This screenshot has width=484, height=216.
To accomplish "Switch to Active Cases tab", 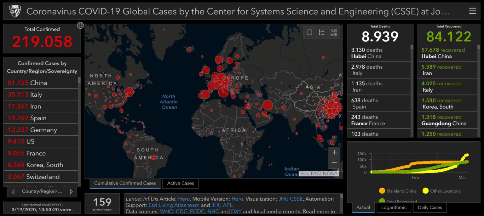I will (180, 183).
